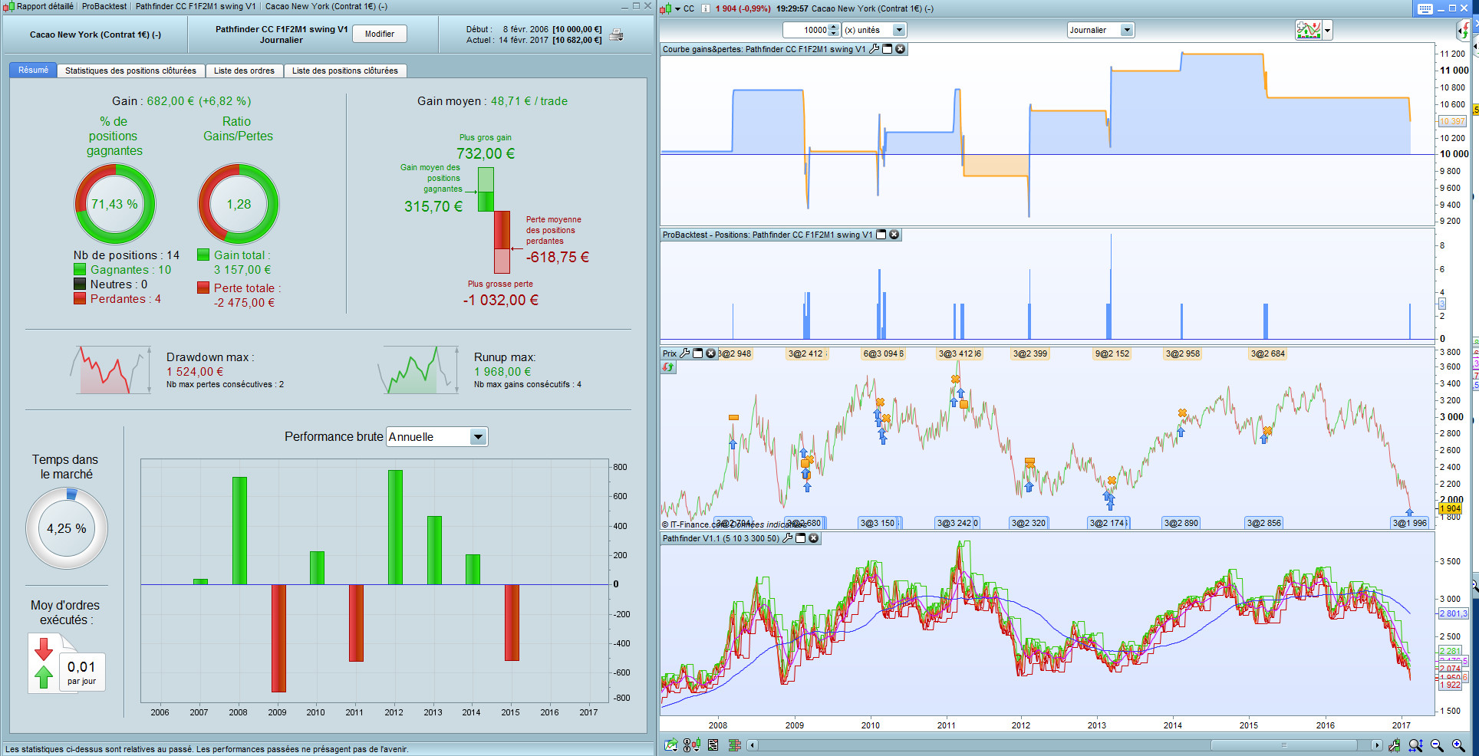1479x756 pixels.
Task: Decrease the units value with down stepper
Action: (834, 34)
